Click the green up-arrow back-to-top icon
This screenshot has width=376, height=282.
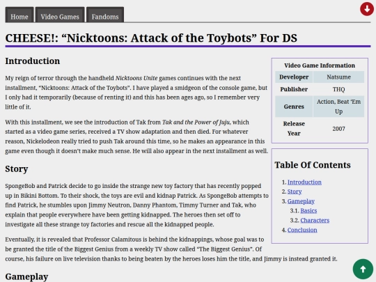pyautogui.click(x=363, y=269)
